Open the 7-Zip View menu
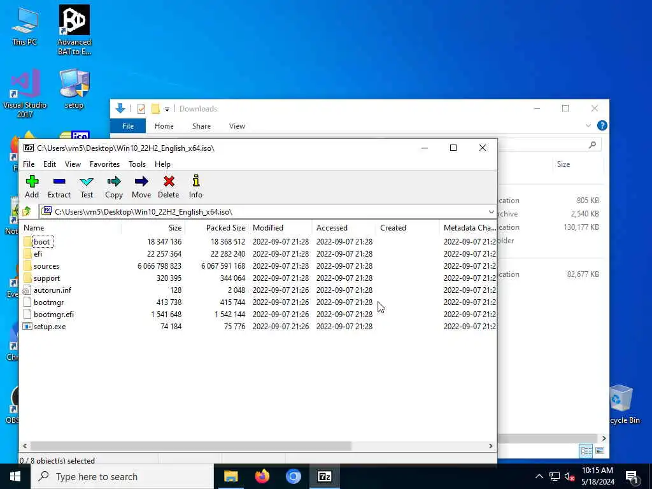 [73, 164]
